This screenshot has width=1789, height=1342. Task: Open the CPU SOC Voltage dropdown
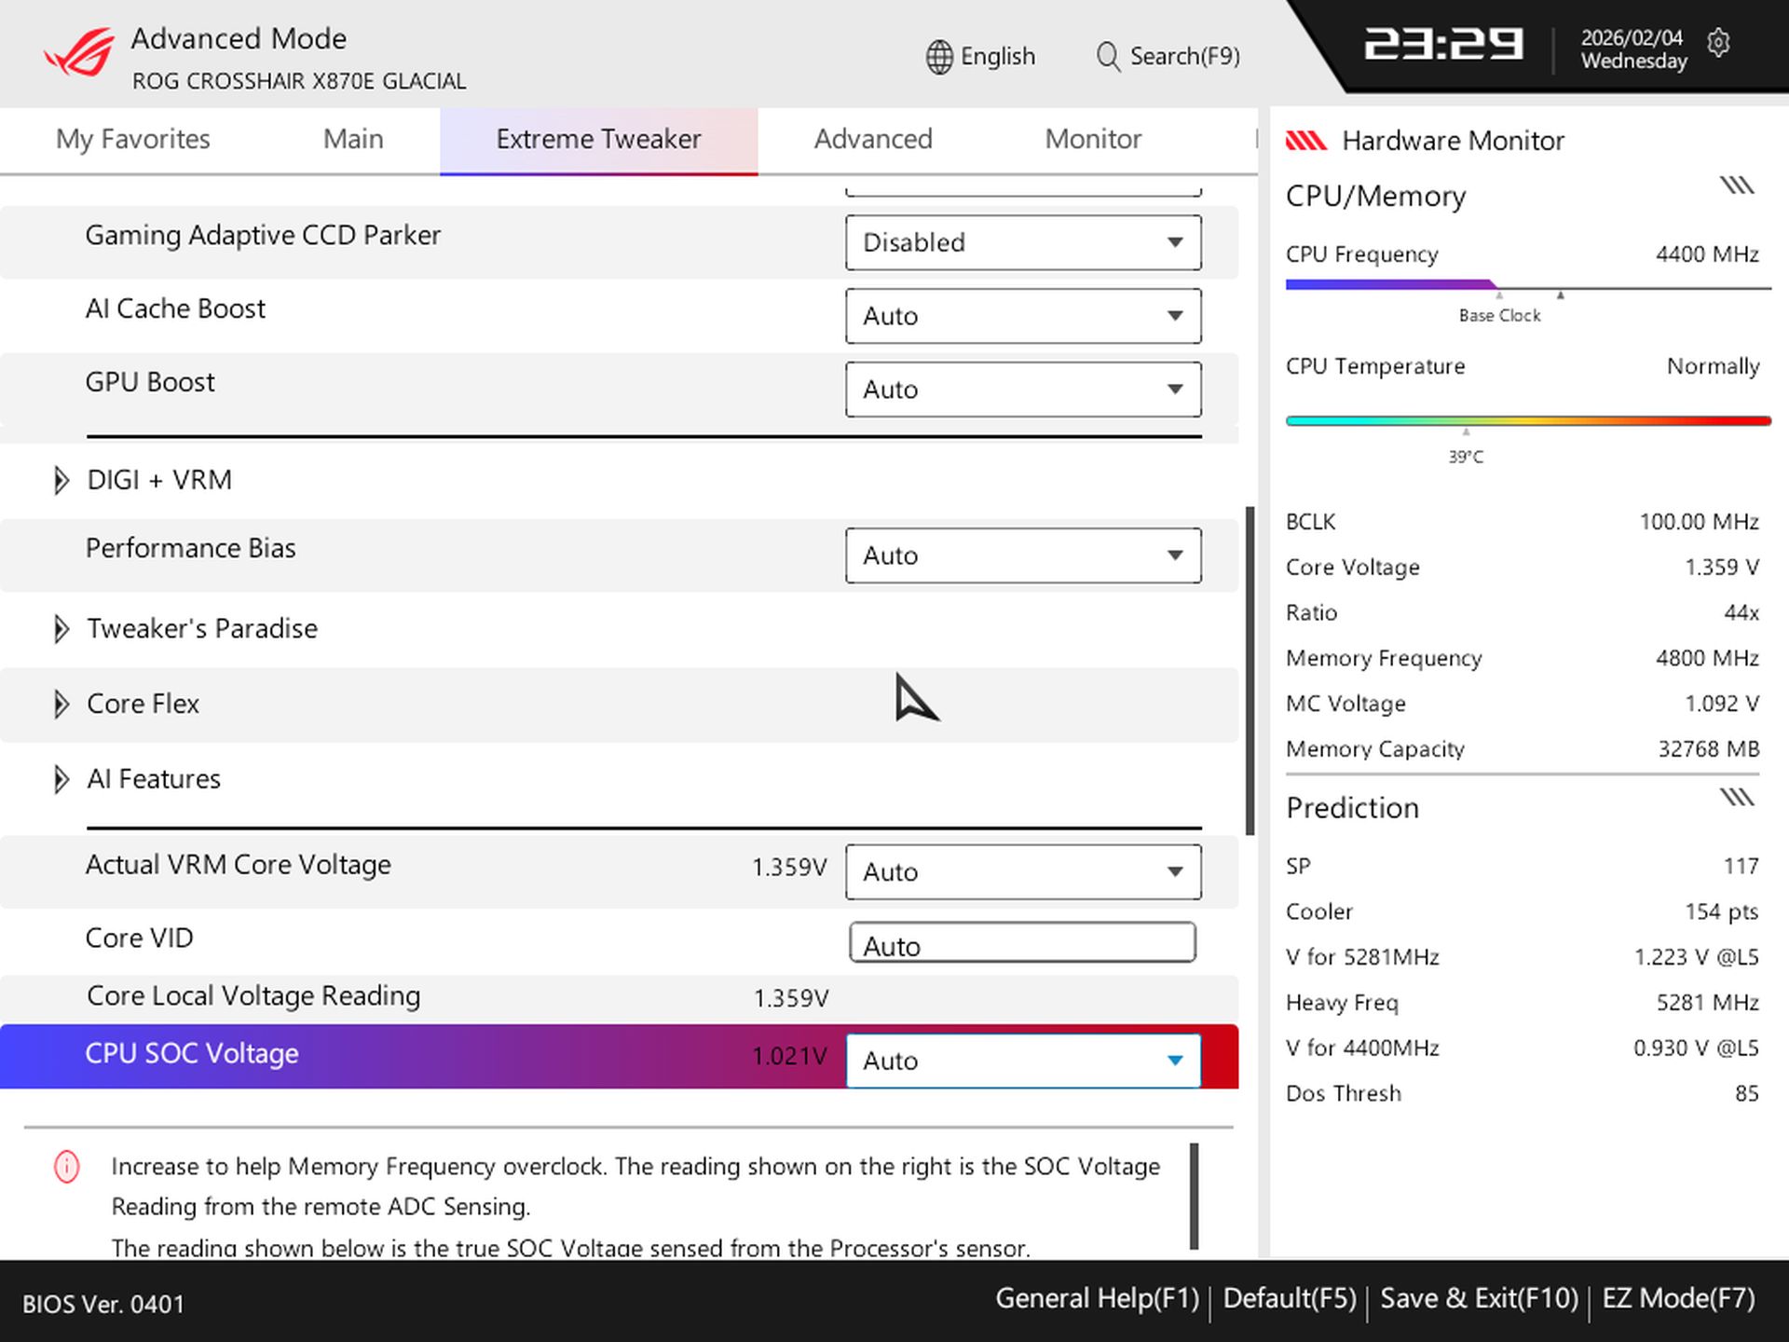tap(1022, 1061)
